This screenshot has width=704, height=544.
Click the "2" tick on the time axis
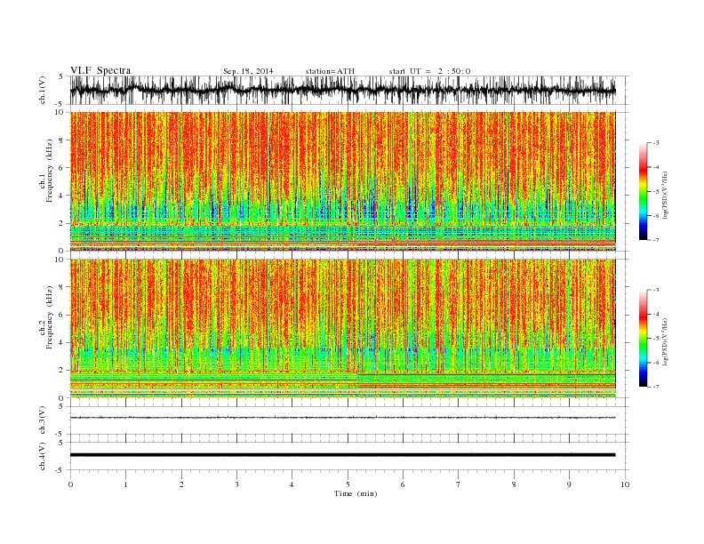[181, 484]
